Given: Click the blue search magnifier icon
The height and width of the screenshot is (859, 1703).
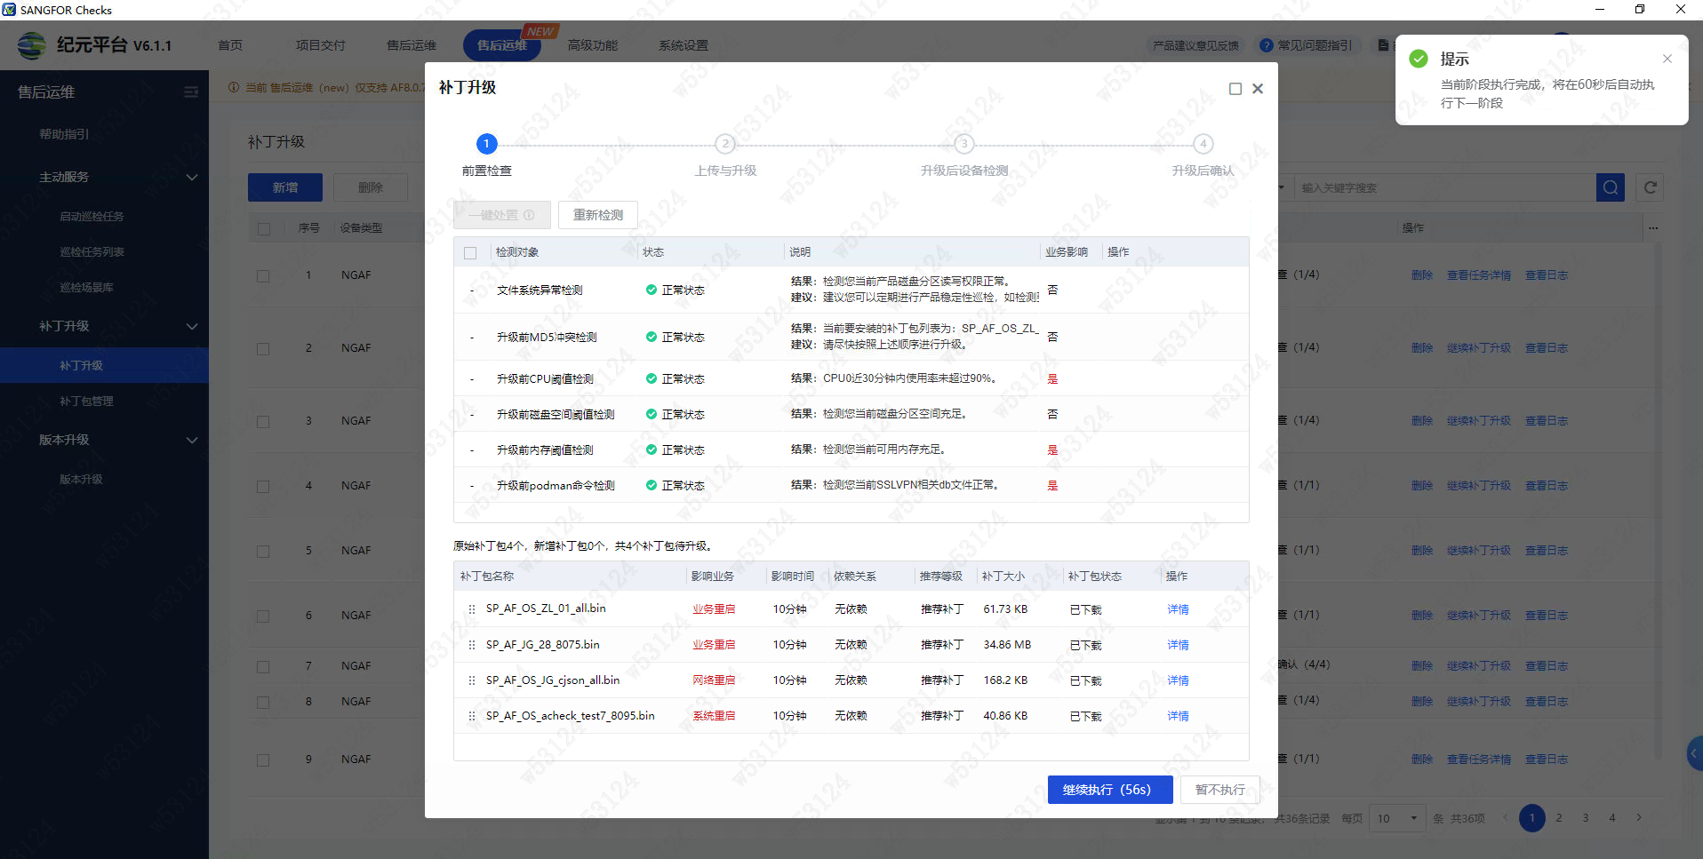Looking at the screenshot, I should [1610, 187].
